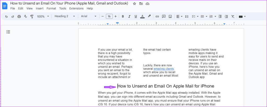Print the document using printer icon
Viewport: 267px width, 107px height.
[x=19, y=16]
